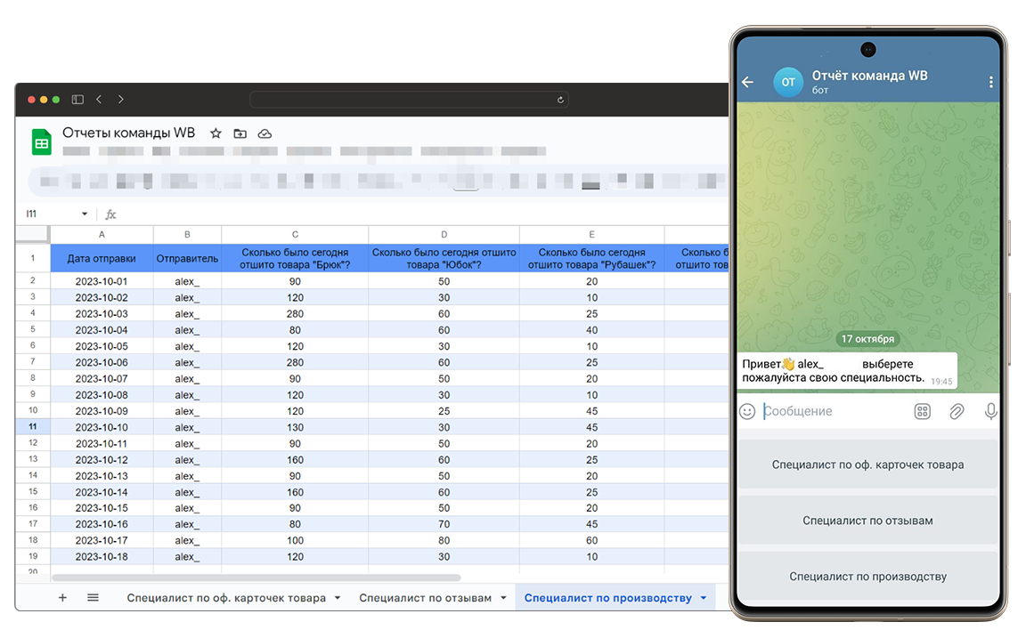
Task: Open the move-to-folder icon by the title
Action: (240, 133)
